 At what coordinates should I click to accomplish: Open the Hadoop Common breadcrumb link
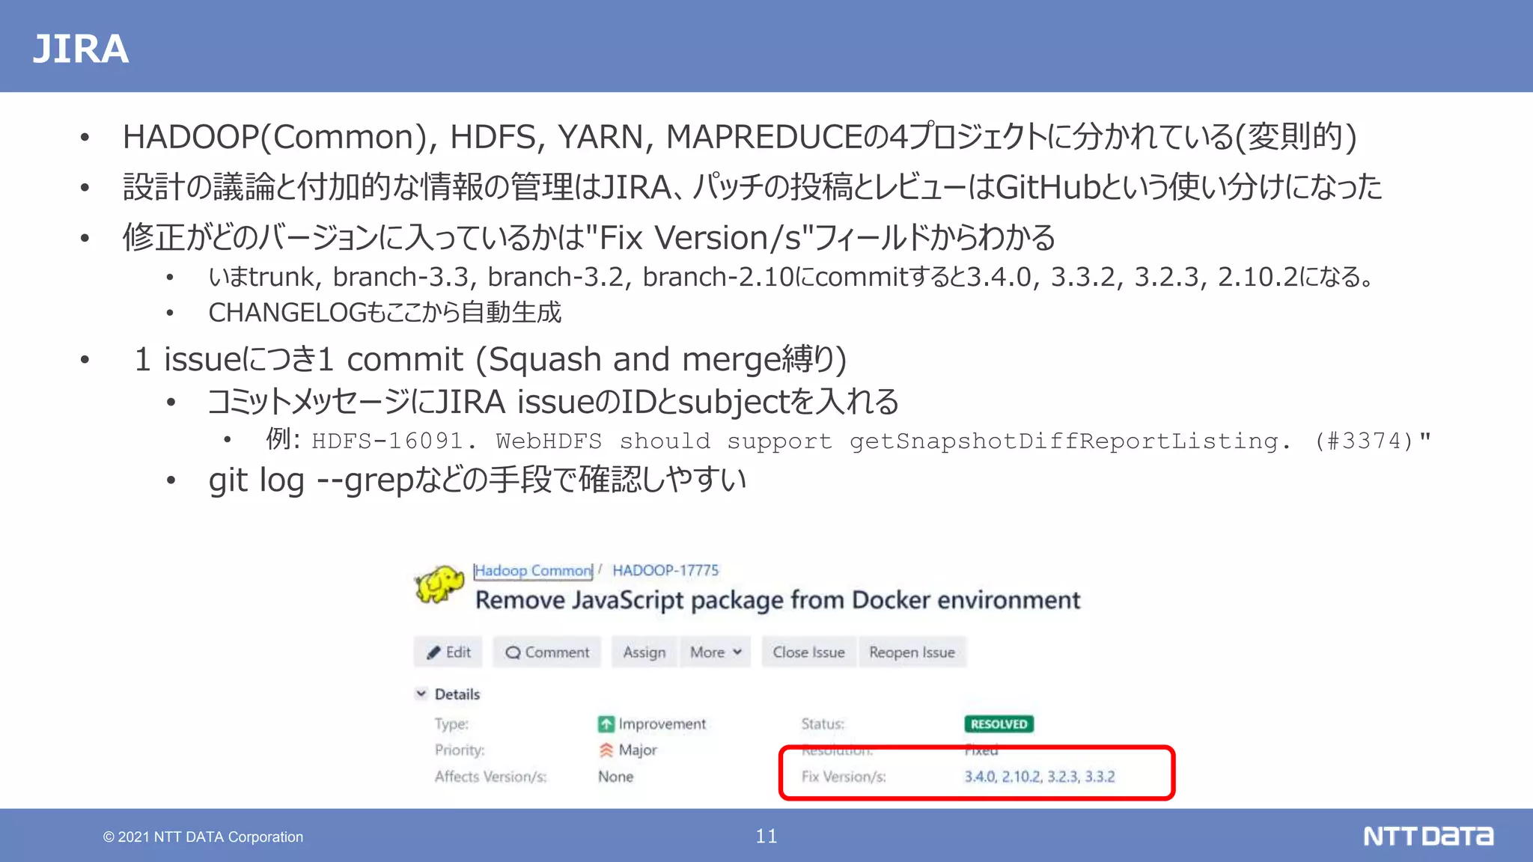(x=533, y=571)
